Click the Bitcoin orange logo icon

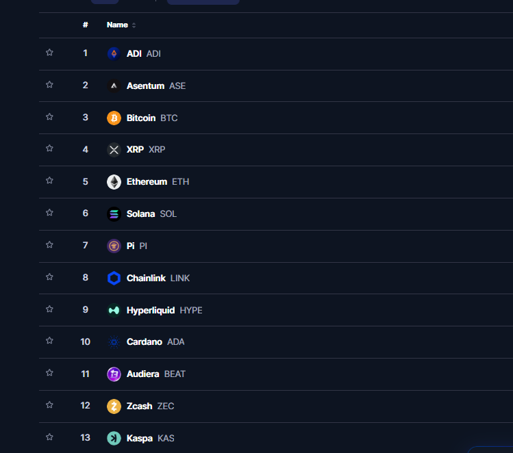(x=114, y=118)
